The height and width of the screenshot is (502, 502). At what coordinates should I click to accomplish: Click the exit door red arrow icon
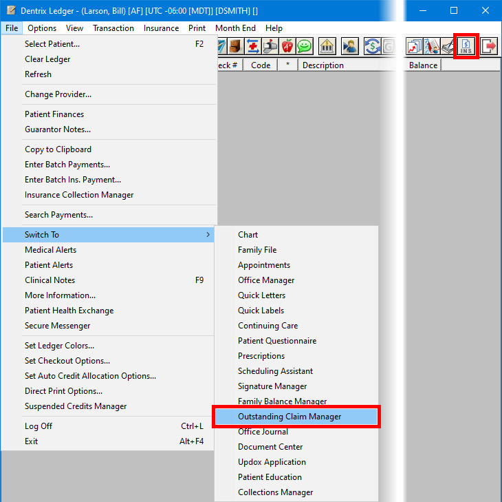(489, 47)
